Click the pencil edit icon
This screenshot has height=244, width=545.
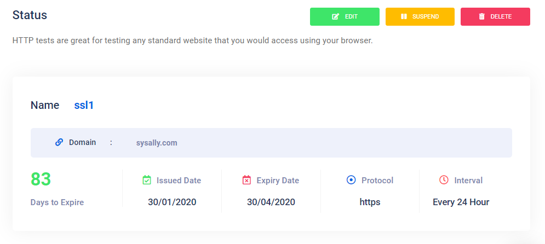click(x=335, y=16)
